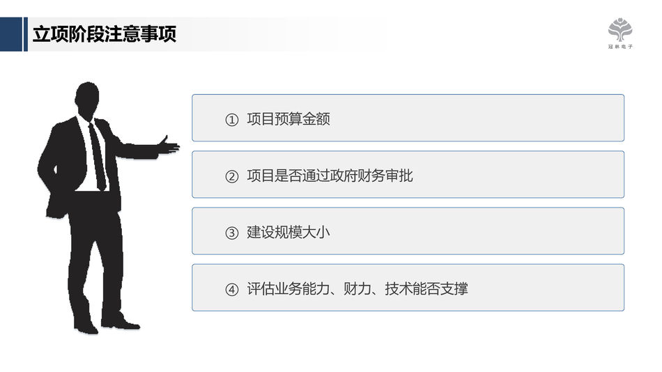
Task: Click the circled number ③ icon
Action: coord(232,233)
